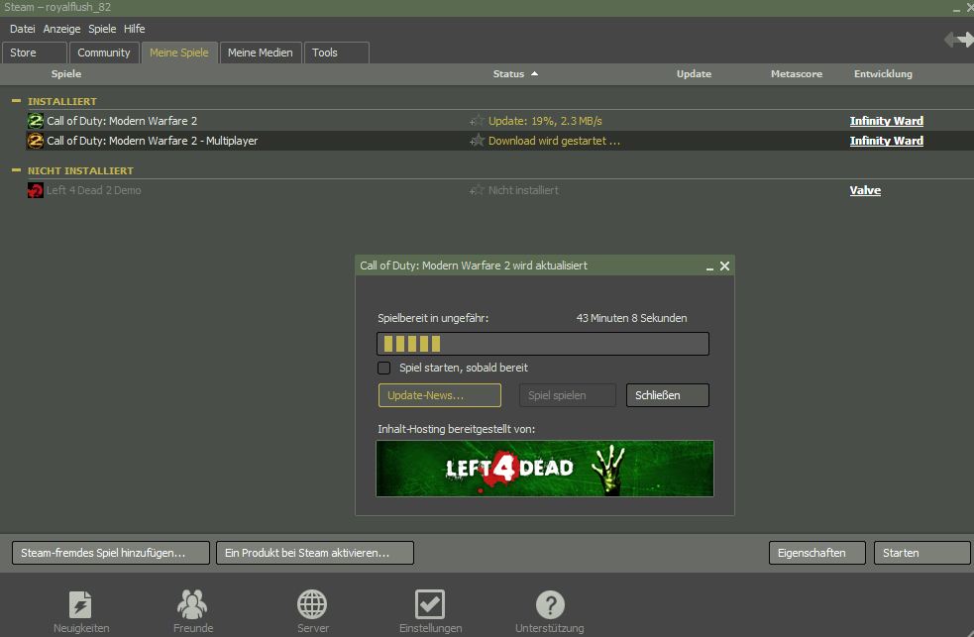Click status 'Download wird gestartet ...'
The width and height of the screenshot is (974, 637).
554,141
